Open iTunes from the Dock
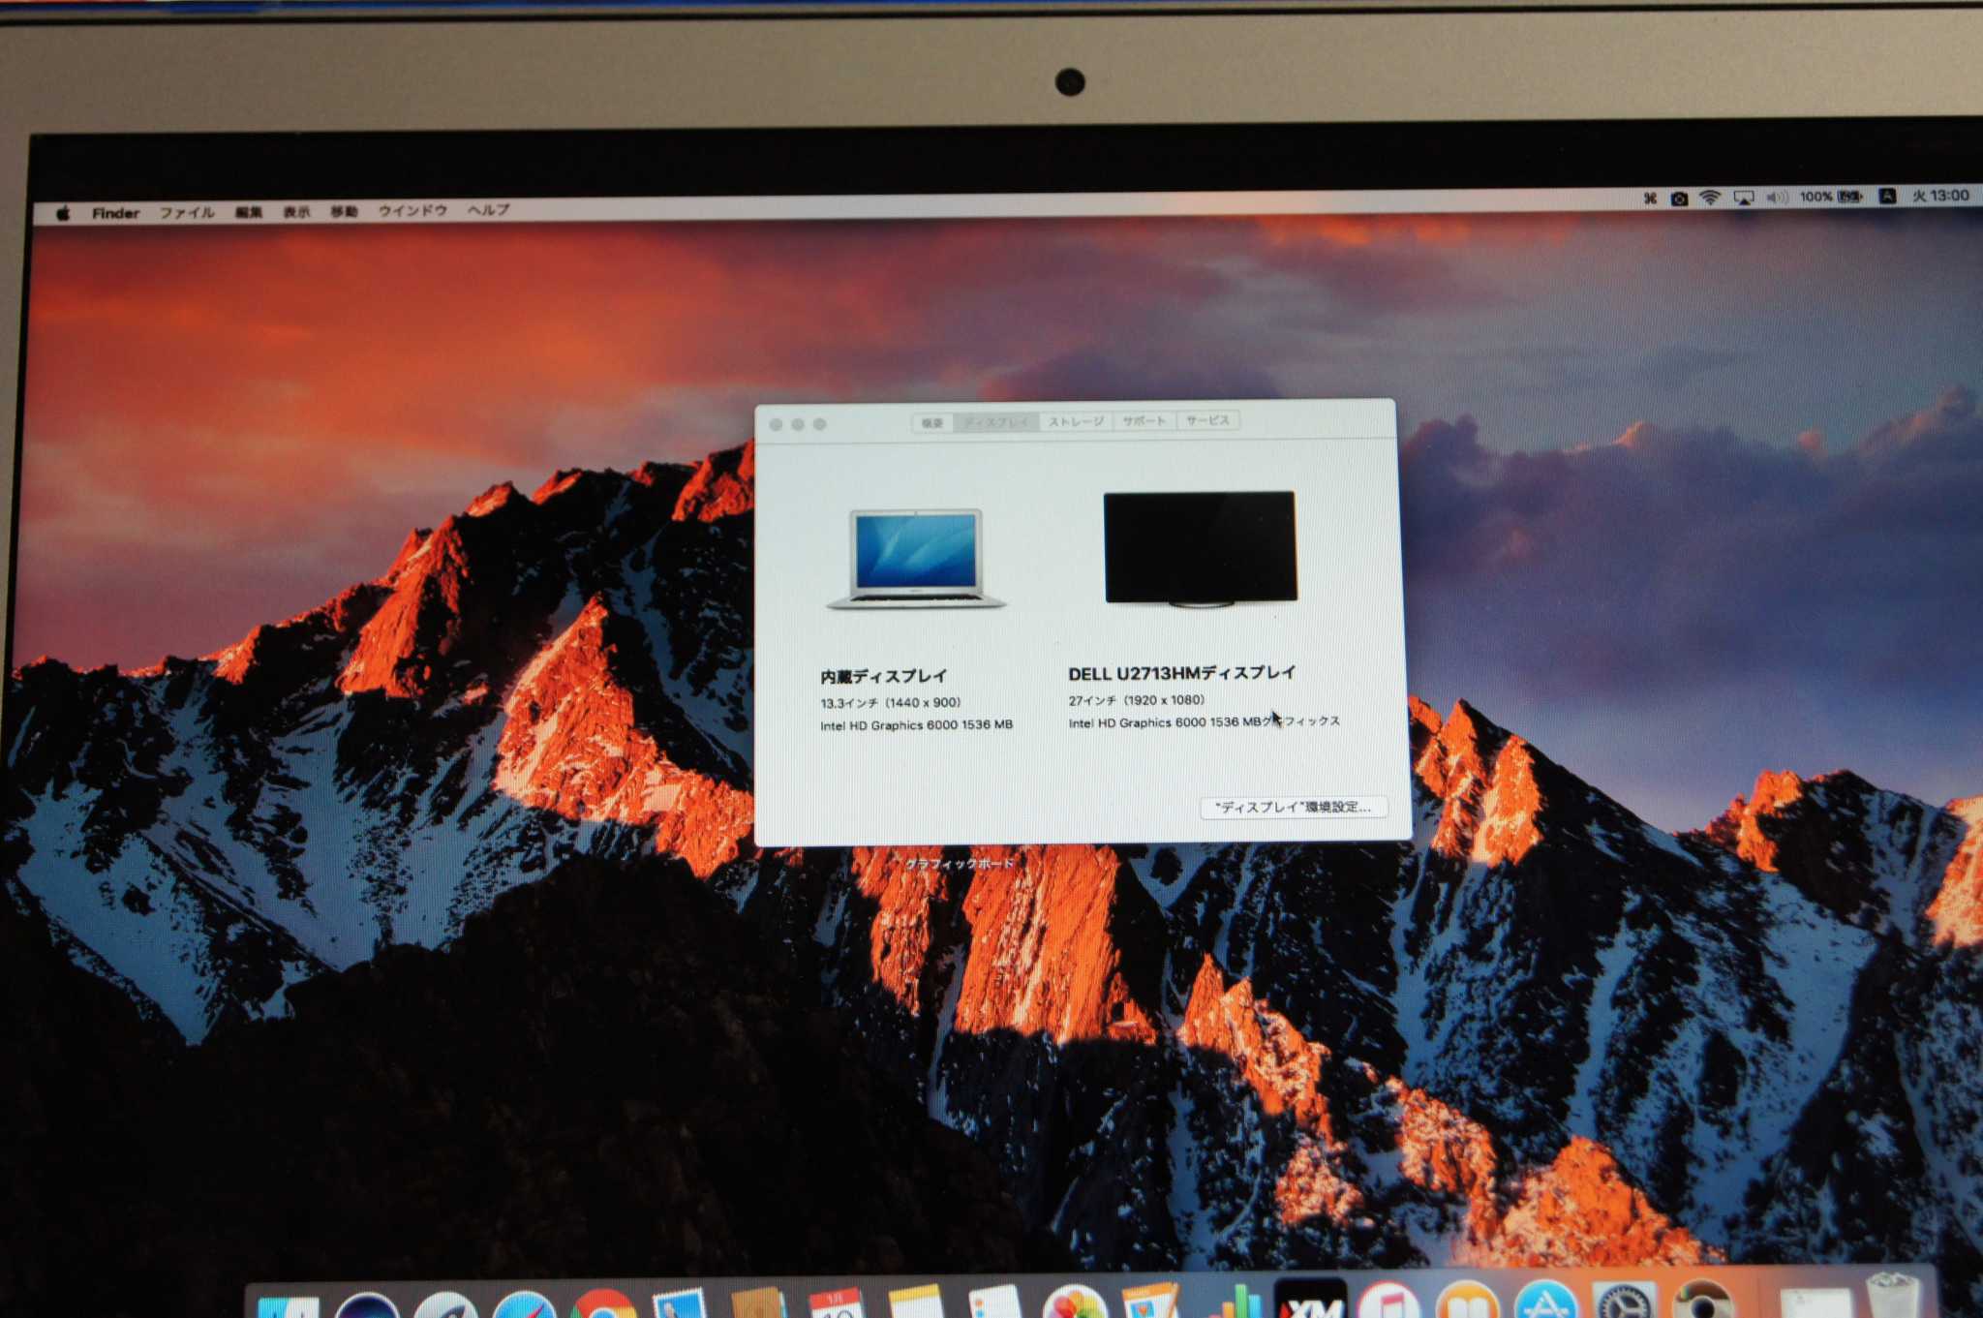 point(1388,1300)
